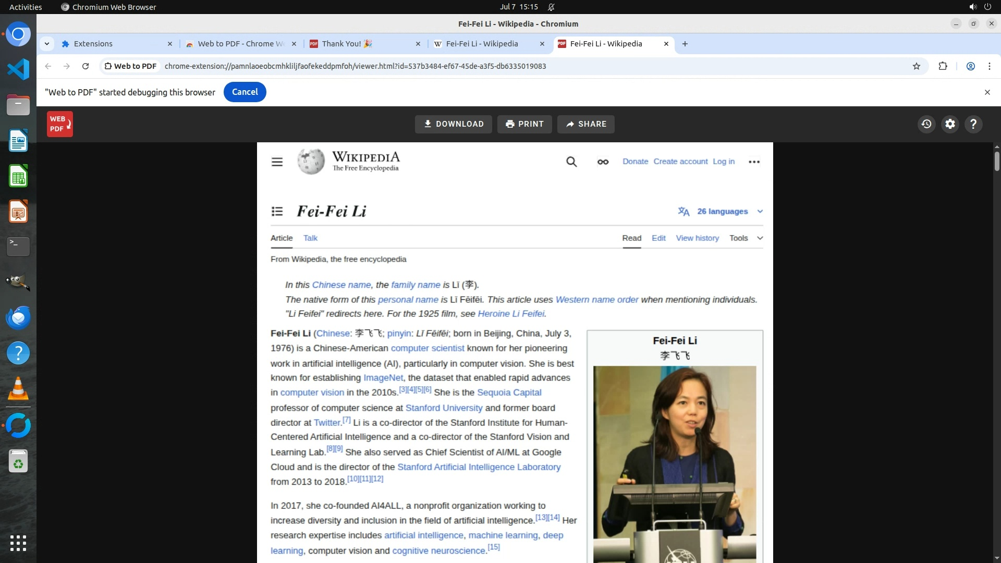Follow the ImageNet link
Image resolution: width=1001 pixels, height=563 pixels.
383,378
